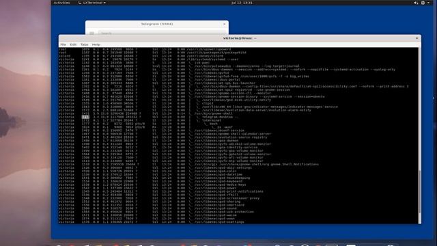Open the Help menu in LXTerminal
This screenshot has height=246, width=437.
point(96,44)
